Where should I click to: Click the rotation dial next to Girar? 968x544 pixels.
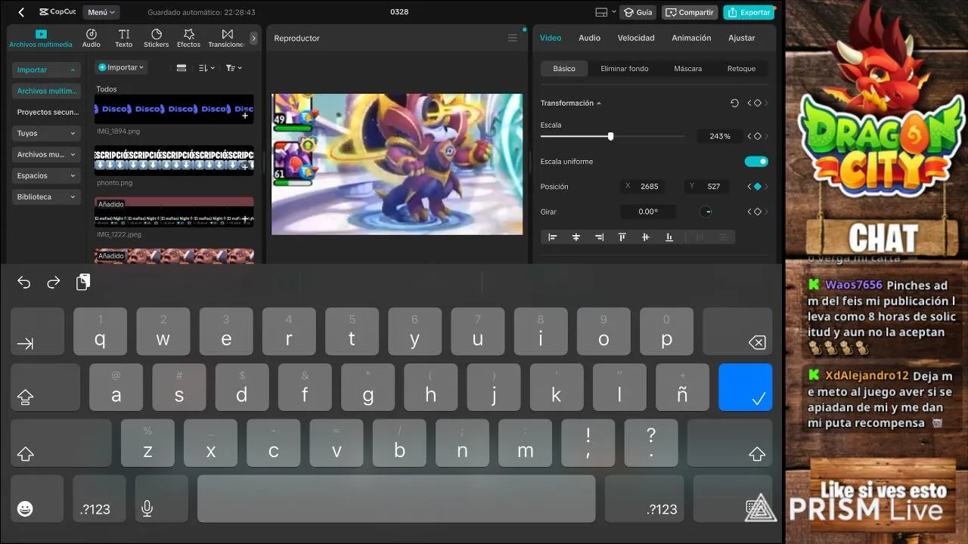click(x=706, y=212)
